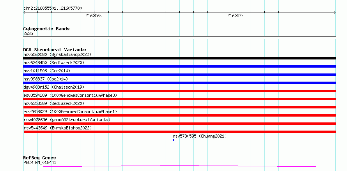347x171 pixels.
Task: Select the 2q35 band label
Action: click(28, 33)
